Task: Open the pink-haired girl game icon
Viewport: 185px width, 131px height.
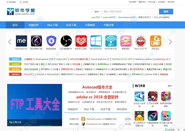Action: [166, 116]
